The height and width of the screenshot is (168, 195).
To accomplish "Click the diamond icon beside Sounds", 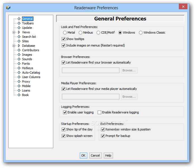I will click(x=19, y=59).
